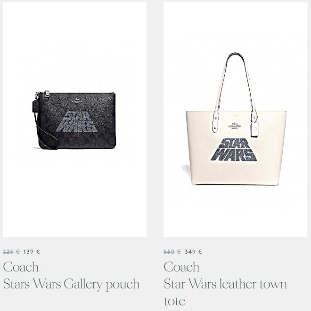Viewport: 311px width, 311px height.
Task: Open the black Star Wars pouch image
Action: pyautogui.click(x=74, y=120)
